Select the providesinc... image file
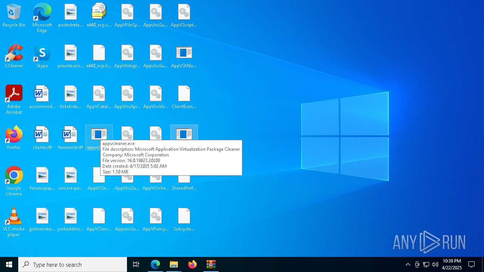The image size is (484, 272). tap(71, 57)
